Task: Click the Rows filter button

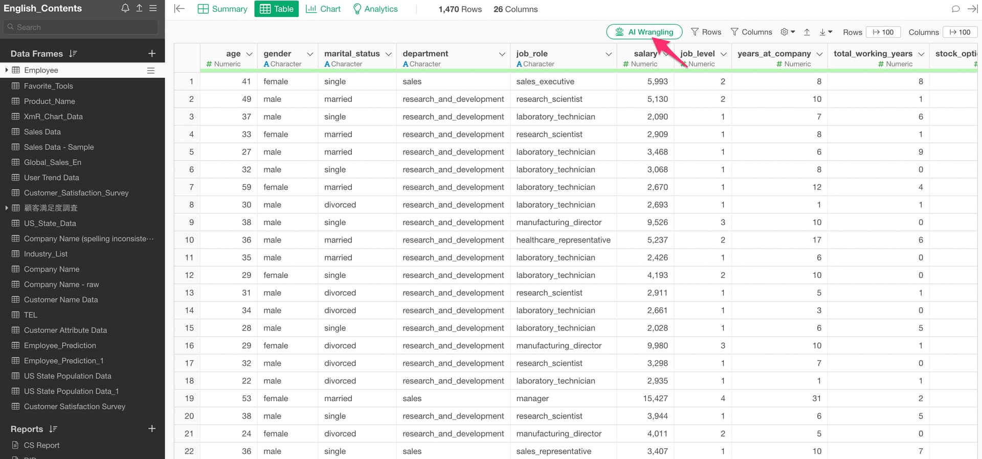Action: 706,32
